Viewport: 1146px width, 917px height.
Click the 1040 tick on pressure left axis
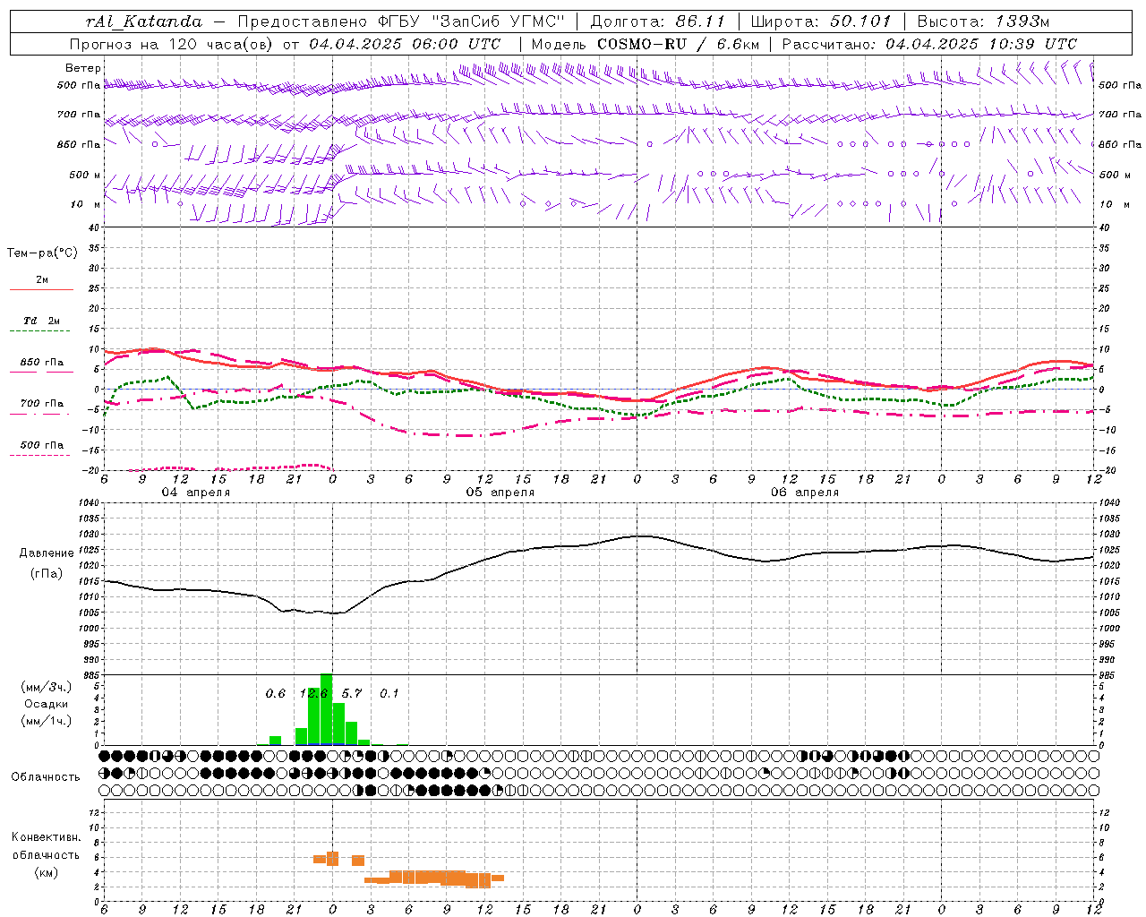point(87,503)
